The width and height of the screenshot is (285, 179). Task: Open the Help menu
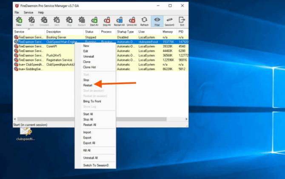(41, 12)
